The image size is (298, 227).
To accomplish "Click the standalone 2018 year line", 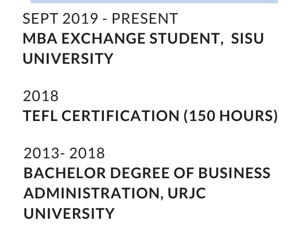I will click(x=41, y=96).
